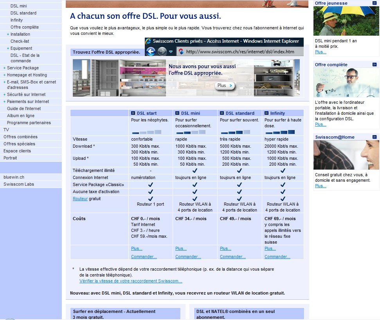The width and height of the screenshot is (380, 320).
Task: Click the Internet Explorer back arrow button
Action: [151, 51]
